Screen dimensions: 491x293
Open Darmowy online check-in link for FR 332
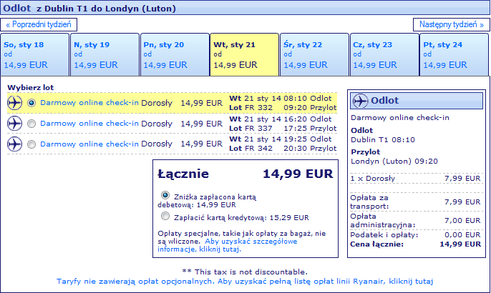[x=89, y=103]
